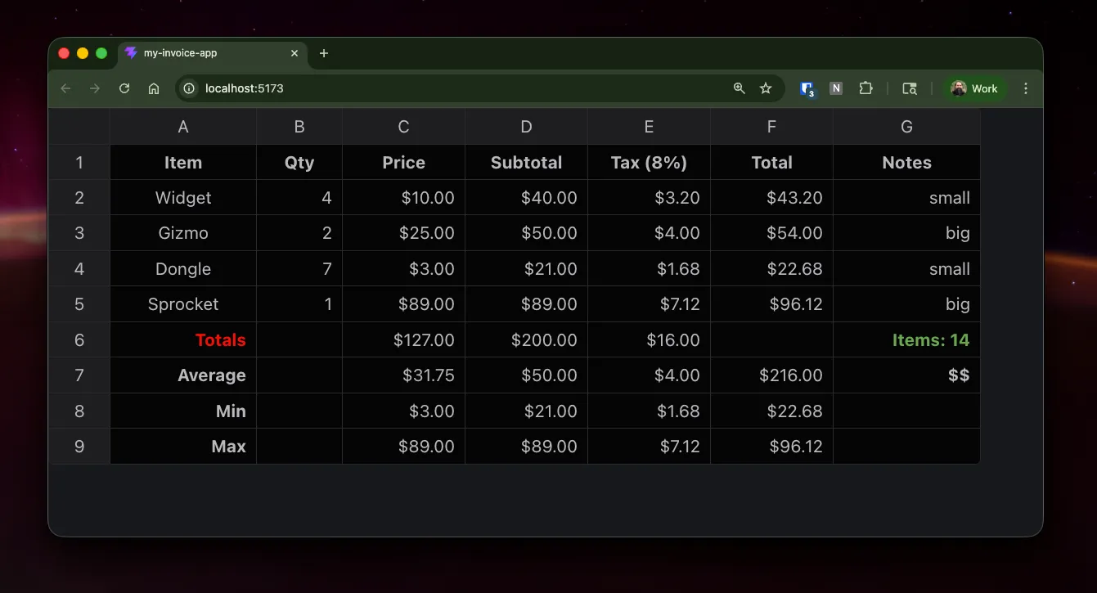Open the Bitwarden extension icon
Screen dimensions: 1097x593
(807, 88)
